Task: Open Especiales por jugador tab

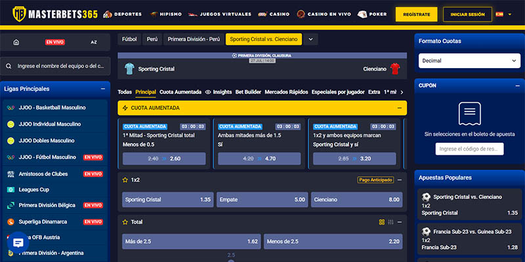Action: (338, 92)
